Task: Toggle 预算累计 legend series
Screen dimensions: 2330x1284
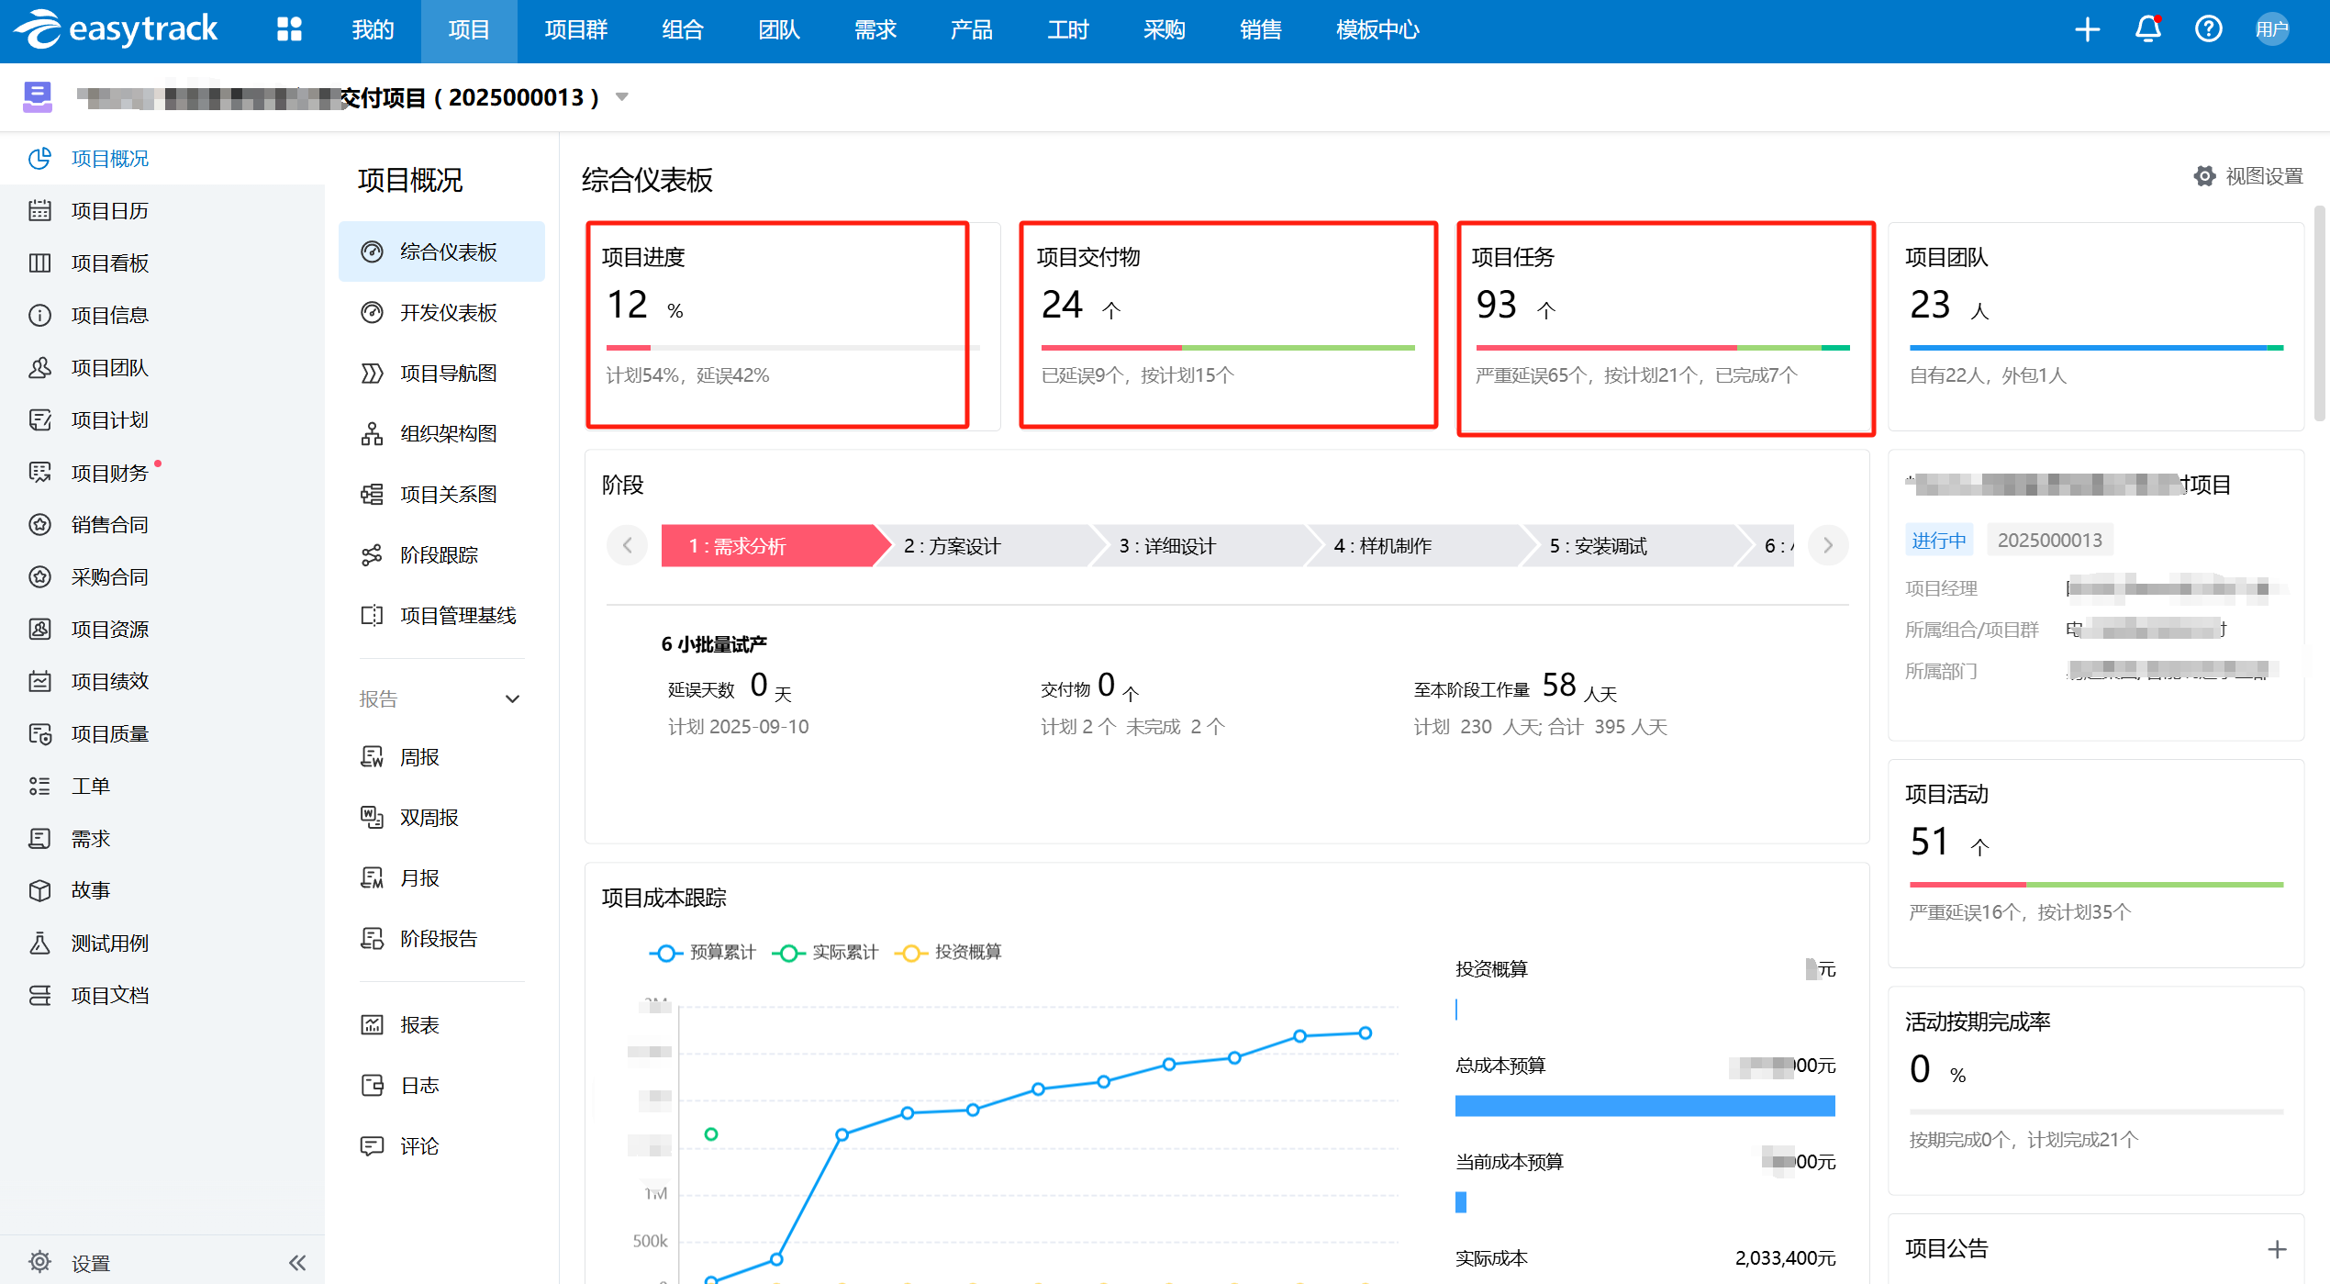Action: pos(703,953)
